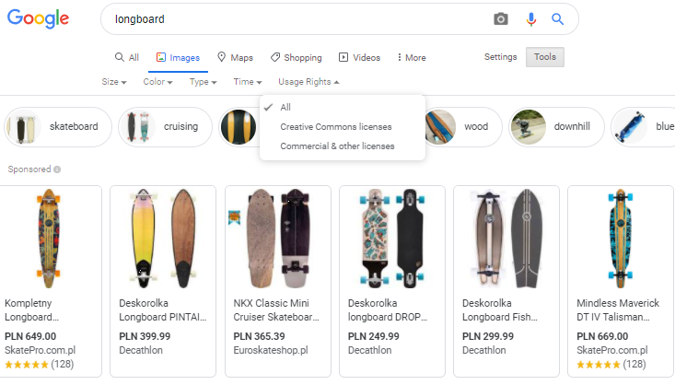Open search by image camera icon
The height and width of the screenshot is (385, 675).
tap(501, 19)
